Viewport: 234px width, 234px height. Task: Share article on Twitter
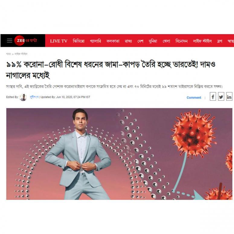[221, 97]
